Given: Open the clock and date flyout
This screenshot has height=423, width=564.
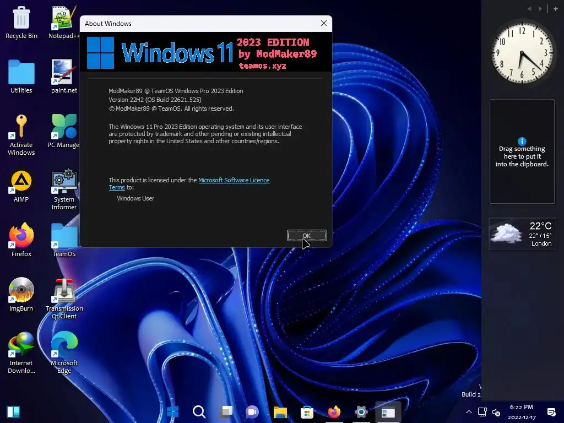Looking at the screenshot, I should coord(522,412).
